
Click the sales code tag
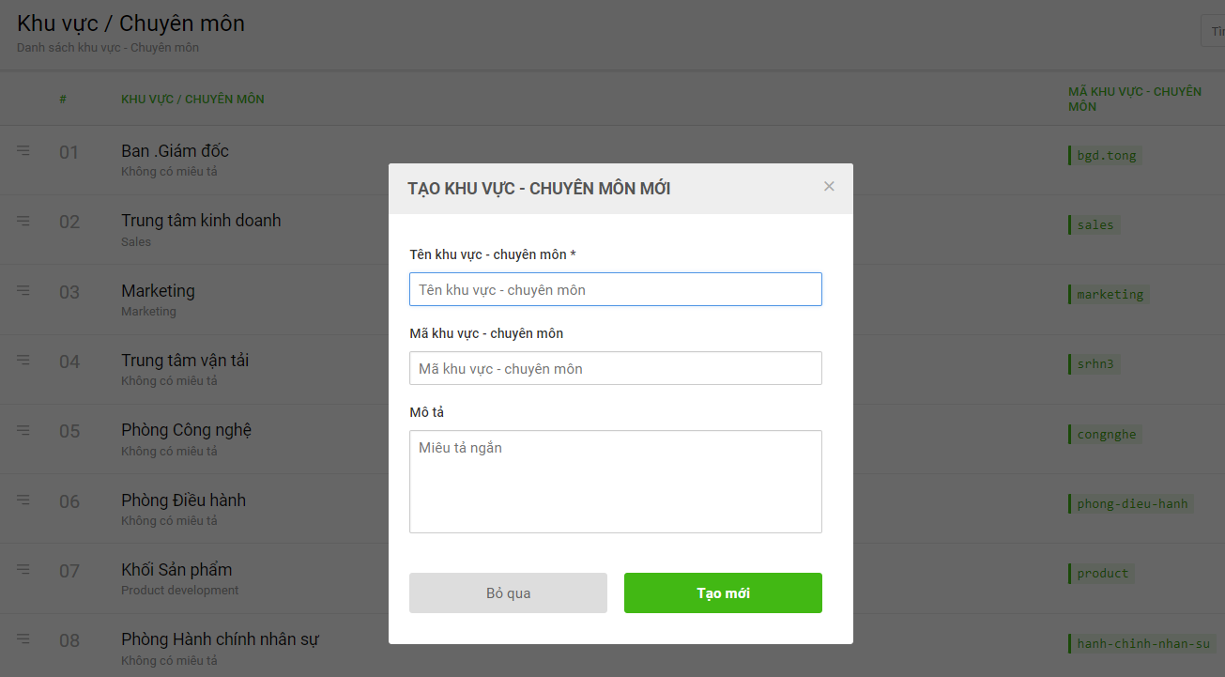point(1094,225)
